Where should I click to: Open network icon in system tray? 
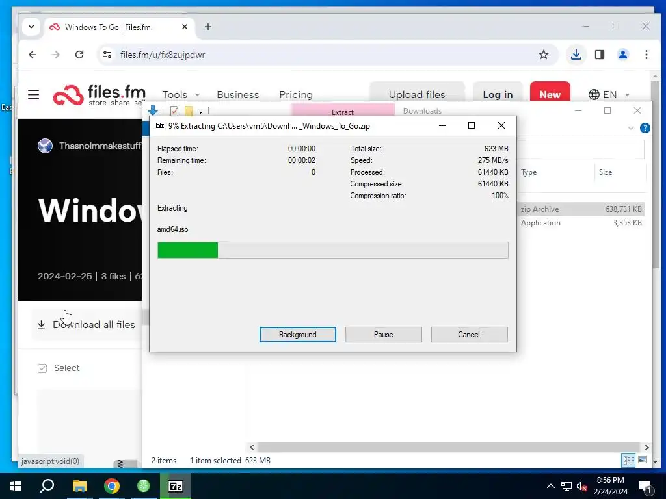click(x=566, y=486)
